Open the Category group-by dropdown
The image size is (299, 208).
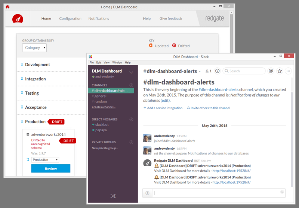pyautogui.click(x=34, y=48)
